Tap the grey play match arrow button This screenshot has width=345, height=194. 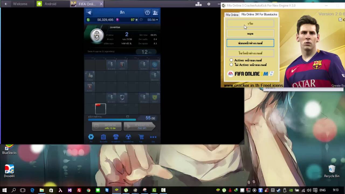[140, 126]
